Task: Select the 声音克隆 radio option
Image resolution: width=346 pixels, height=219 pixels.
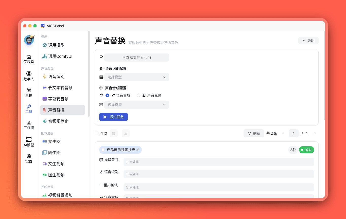Action: click(139, 95)
